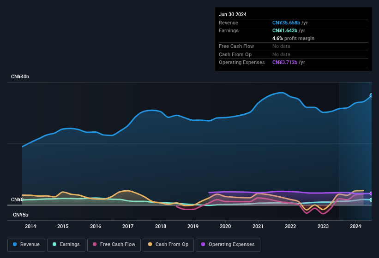
Task: Click the -CN¥5b y-axis label
Action: pyautogui.click(x=19, y=215)
